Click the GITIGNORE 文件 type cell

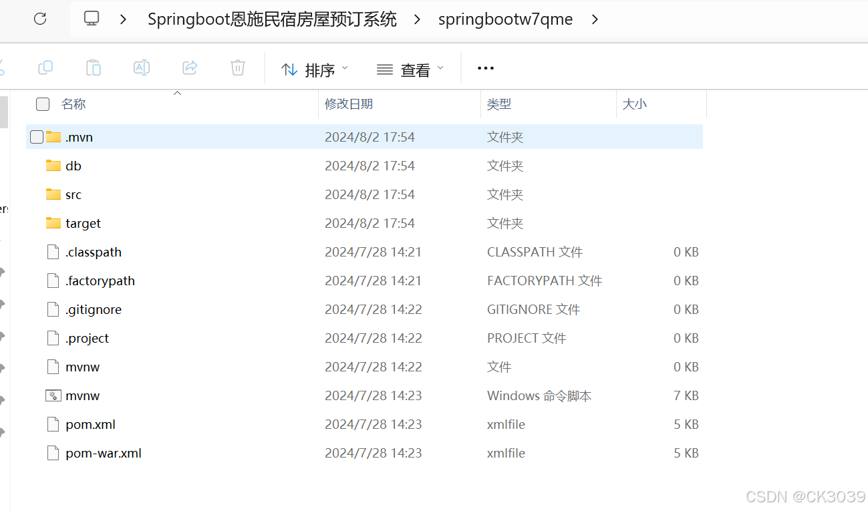pyautogui.click(x=534, y=309)
